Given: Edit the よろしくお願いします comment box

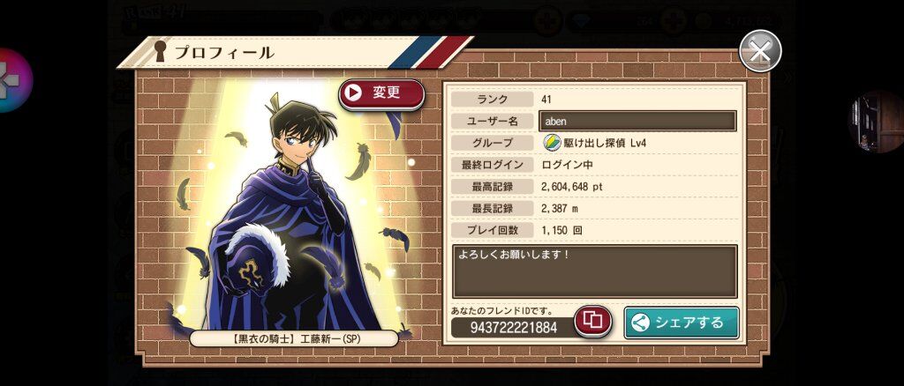Looking at the screenshot, I should pyautogui.click(x=594, y=271).
